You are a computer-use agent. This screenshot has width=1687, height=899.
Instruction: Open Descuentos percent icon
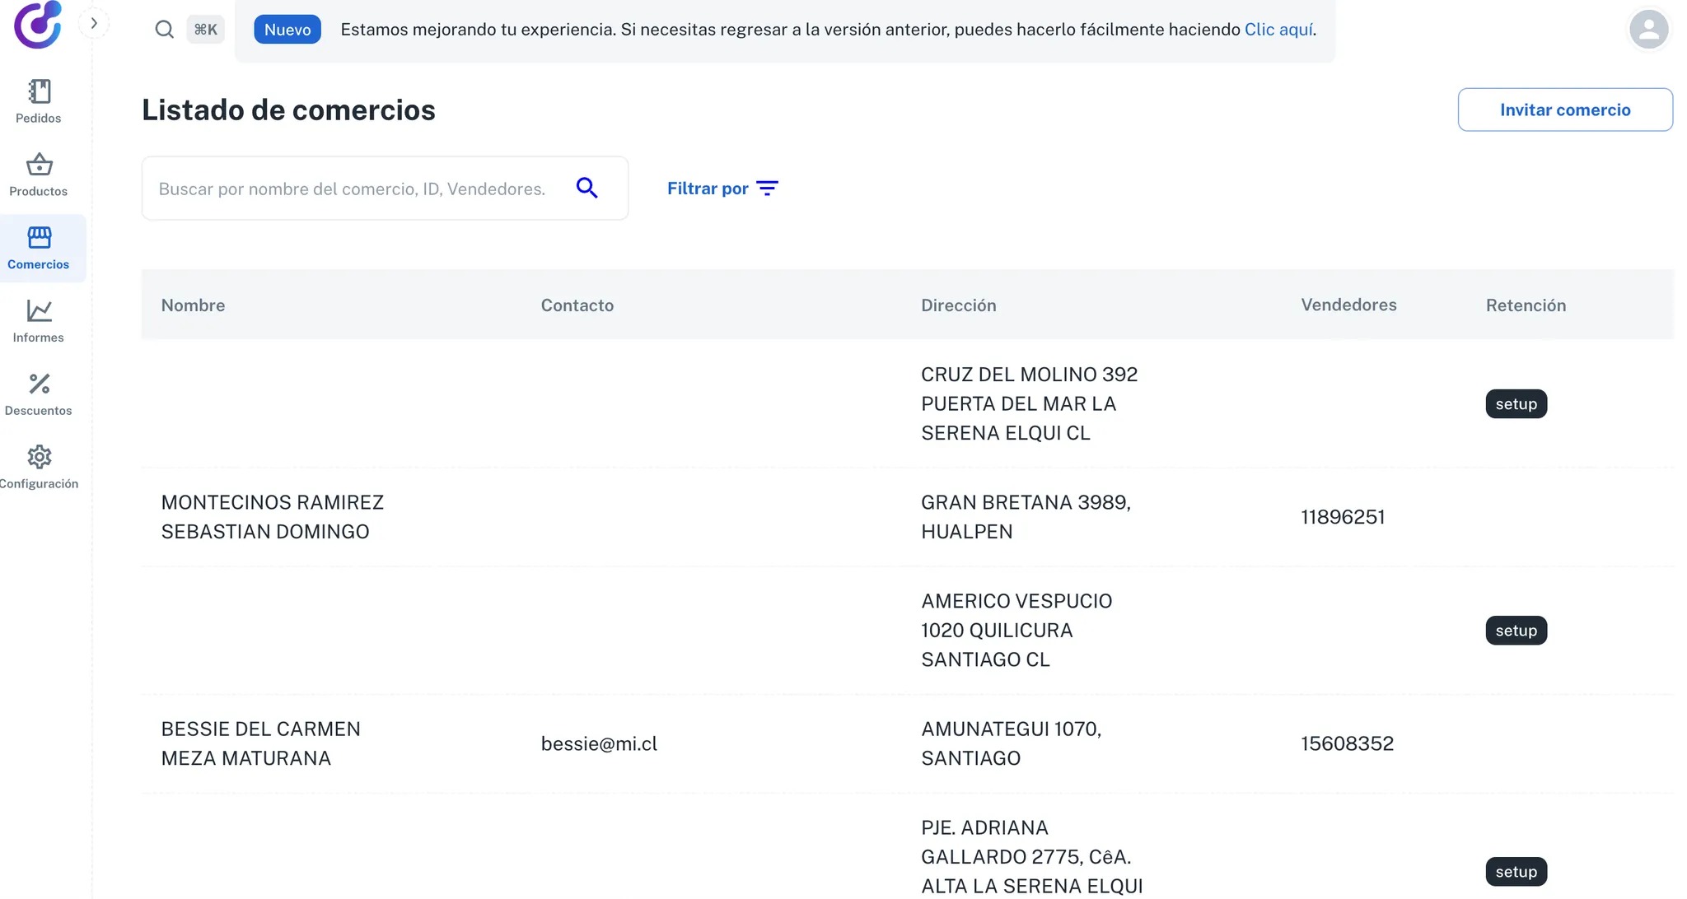coord(39,384)
